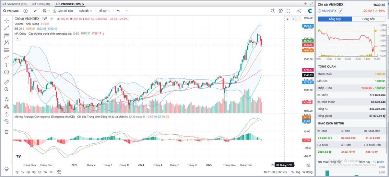Select the trend line drawing tool
This screenshot has width=389, height=177.
[6, 28]
